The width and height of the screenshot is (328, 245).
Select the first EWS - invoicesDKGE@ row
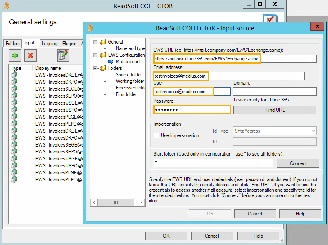pos(46,75)
